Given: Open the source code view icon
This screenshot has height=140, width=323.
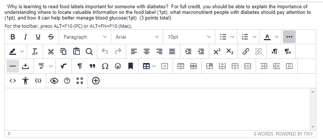Looking at the screenshot, I should pyautogui.click(x=13, y=81).
